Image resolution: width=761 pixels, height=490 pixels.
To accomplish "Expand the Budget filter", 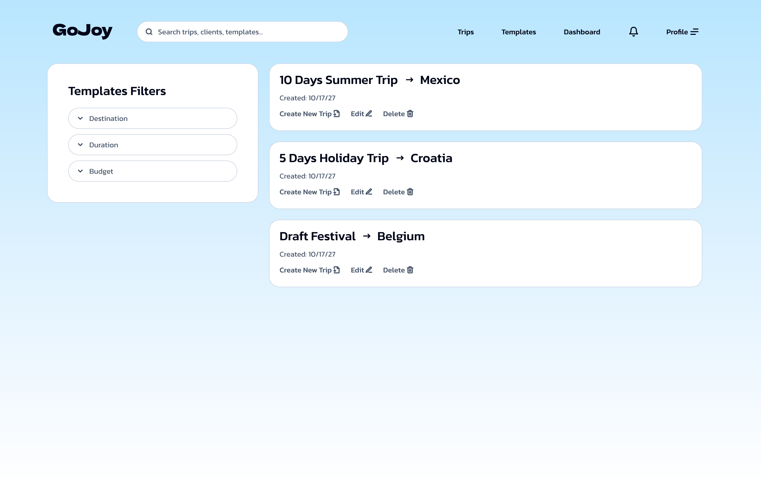I will (x=152, y=171).
